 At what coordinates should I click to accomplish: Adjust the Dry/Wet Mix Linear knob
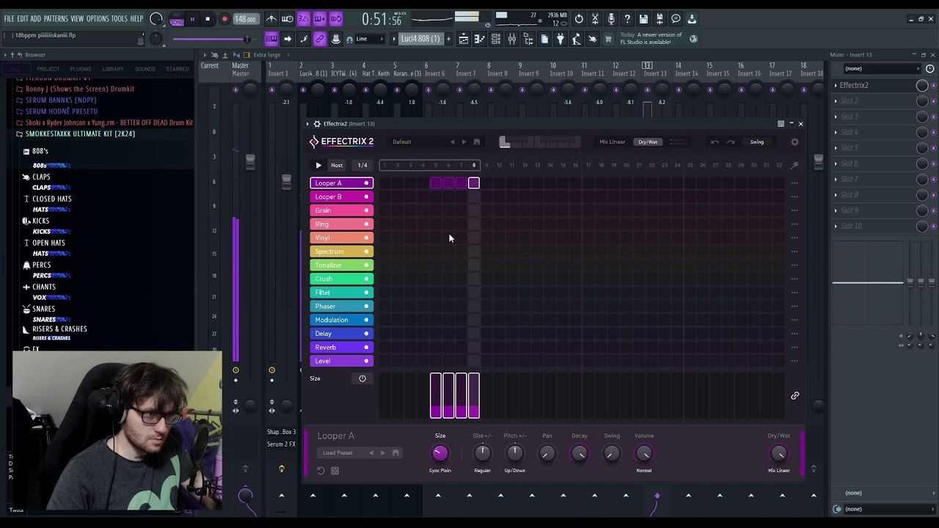[779, 454]
